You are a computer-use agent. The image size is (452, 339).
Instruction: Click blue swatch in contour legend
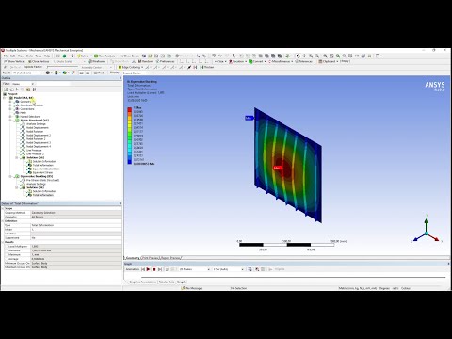(x=130, y=162)
